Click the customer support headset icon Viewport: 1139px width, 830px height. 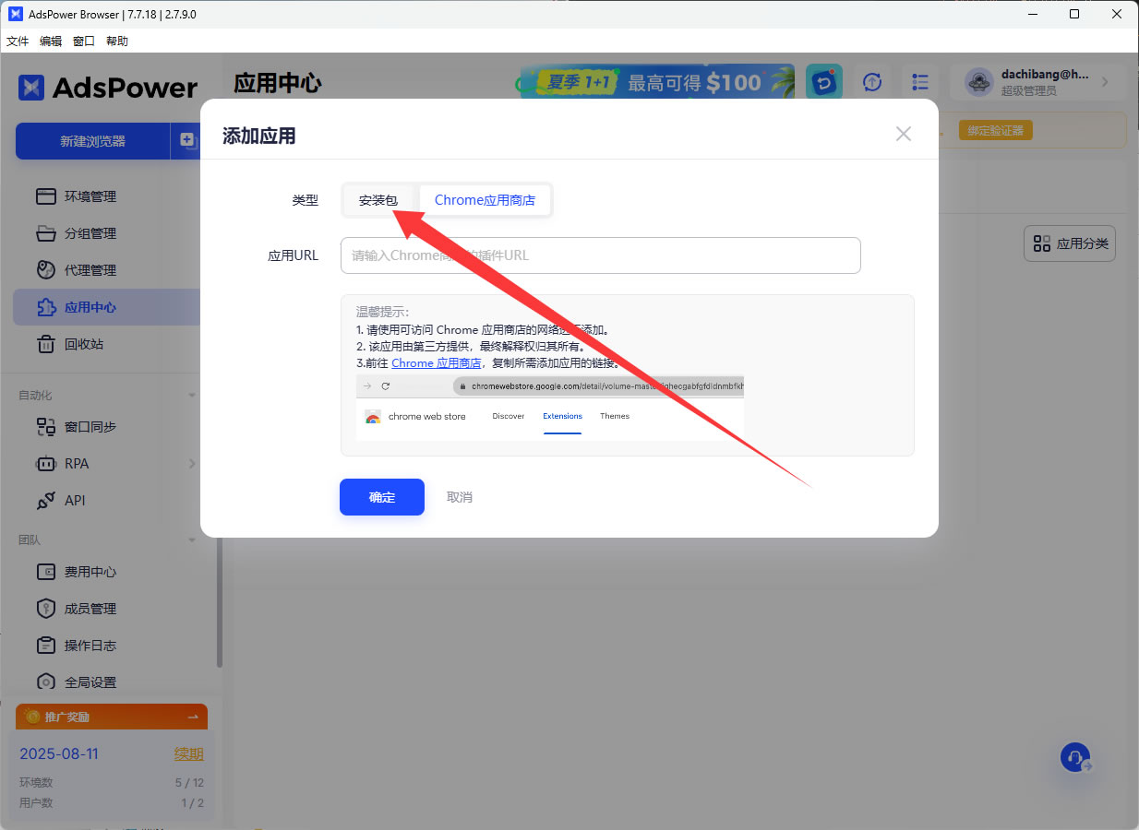coord(1075,758)
